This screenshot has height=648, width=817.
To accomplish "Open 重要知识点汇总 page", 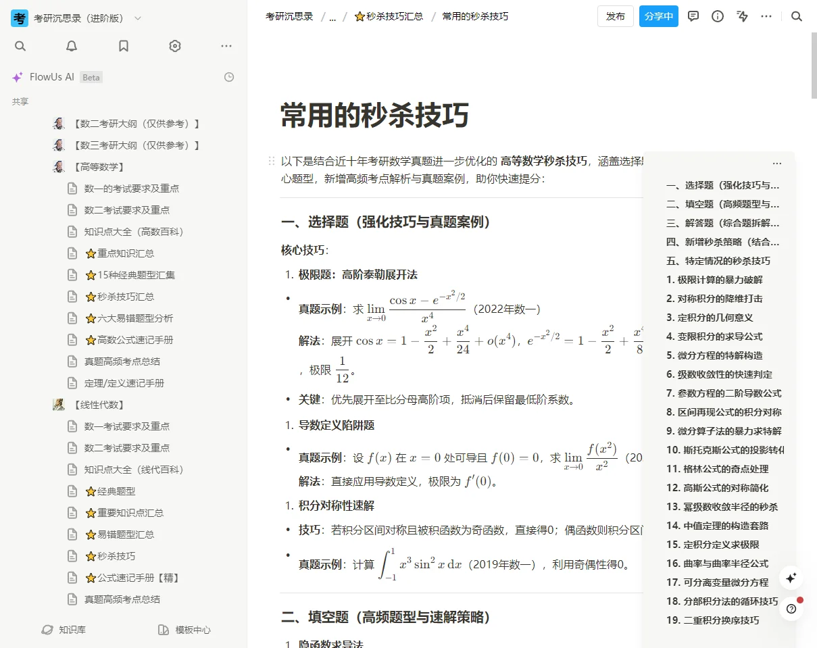I will tap(124, 513).
